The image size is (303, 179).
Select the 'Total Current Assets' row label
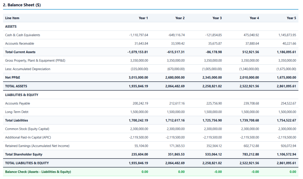click(20, 52)
